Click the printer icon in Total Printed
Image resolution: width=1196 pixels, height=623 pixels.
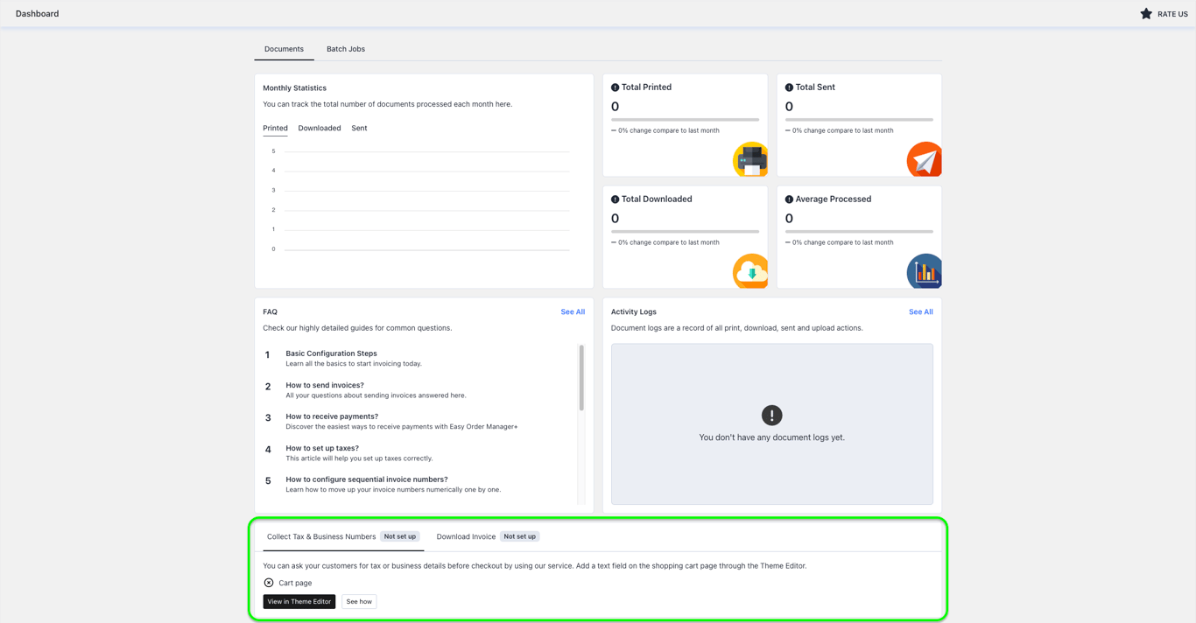coord(750,159)
